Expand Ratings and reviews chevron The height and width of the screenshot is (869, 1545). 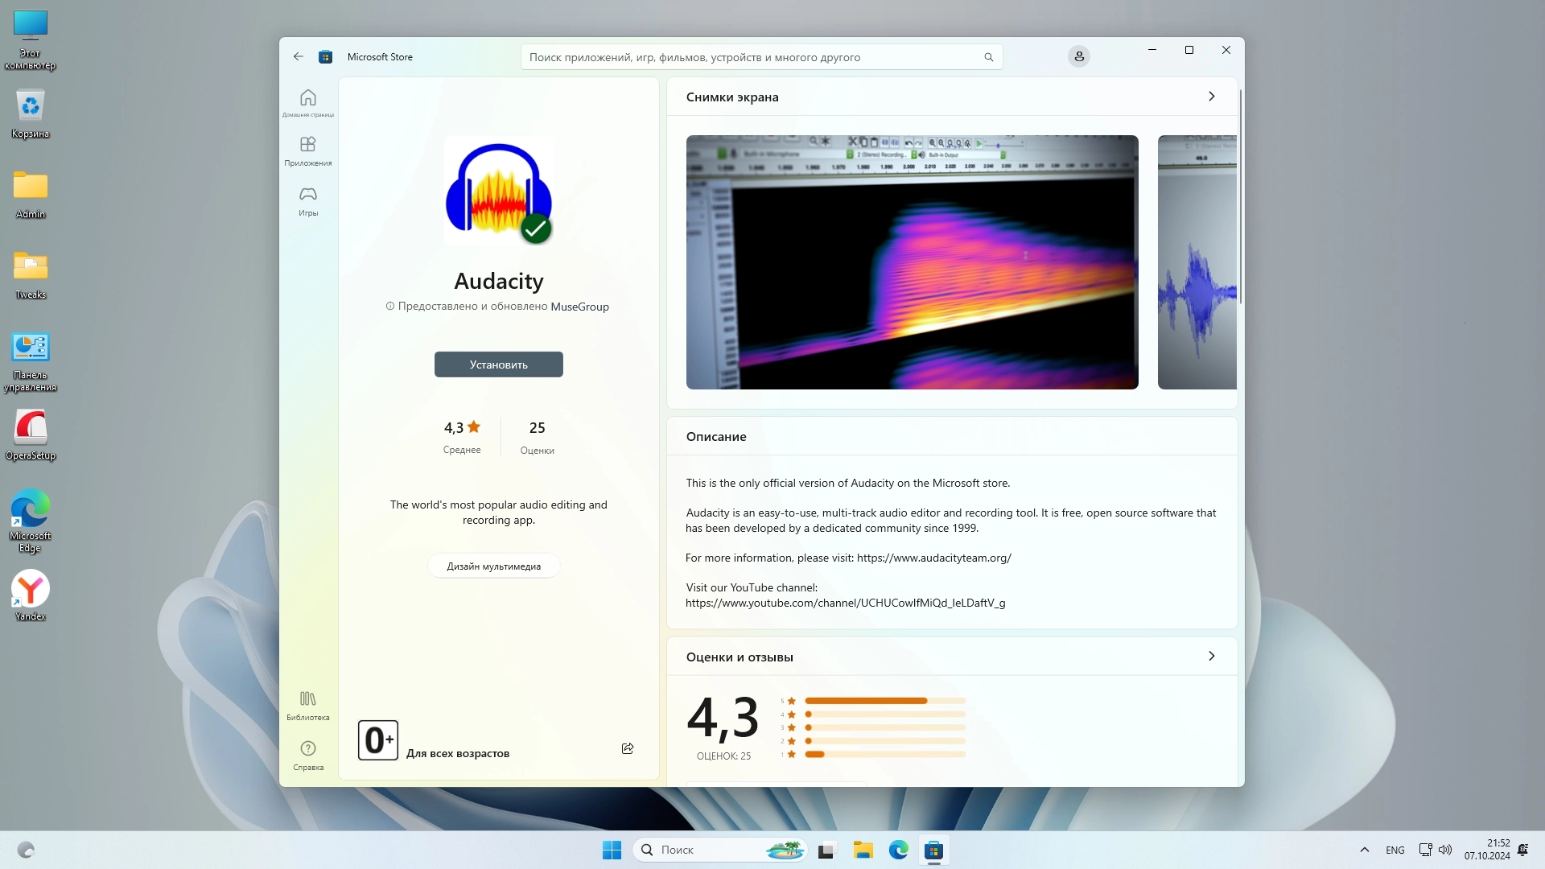click(x=1211, y=657)
